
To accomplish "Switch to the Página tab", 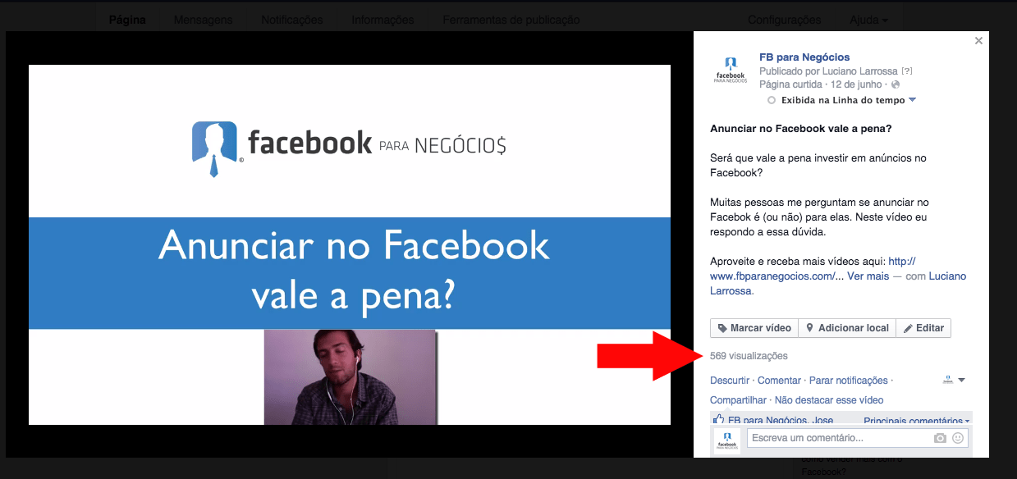I will tap(127, 20).
